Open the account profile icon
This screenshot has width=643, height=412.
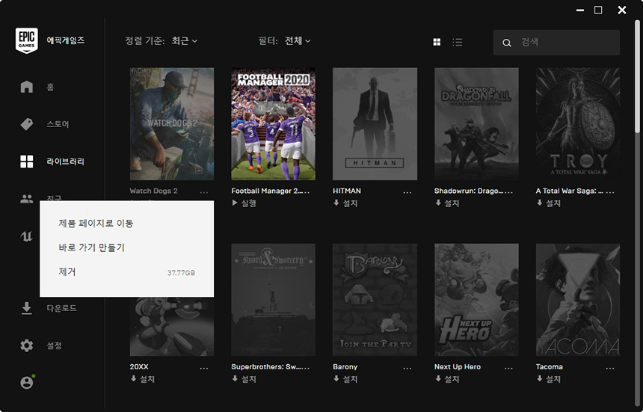point(27,382)
